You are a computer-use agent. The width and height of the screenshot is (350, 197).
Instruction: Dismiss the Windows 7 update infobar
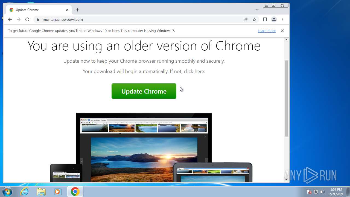[282, 31]
